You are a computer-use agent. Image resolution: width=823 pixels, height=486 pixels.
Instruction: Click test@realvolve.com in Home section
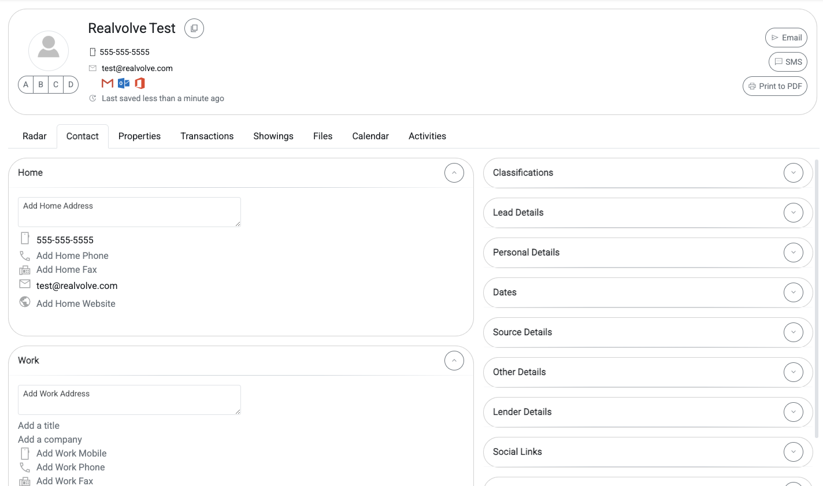pos(77,286)
